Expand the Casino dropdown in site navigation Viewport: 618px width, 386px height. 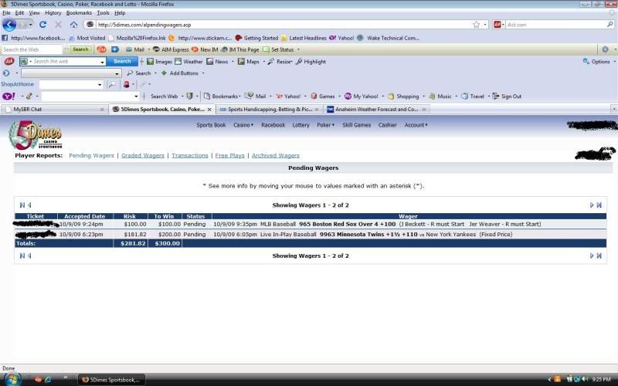[x=243, y=125]
